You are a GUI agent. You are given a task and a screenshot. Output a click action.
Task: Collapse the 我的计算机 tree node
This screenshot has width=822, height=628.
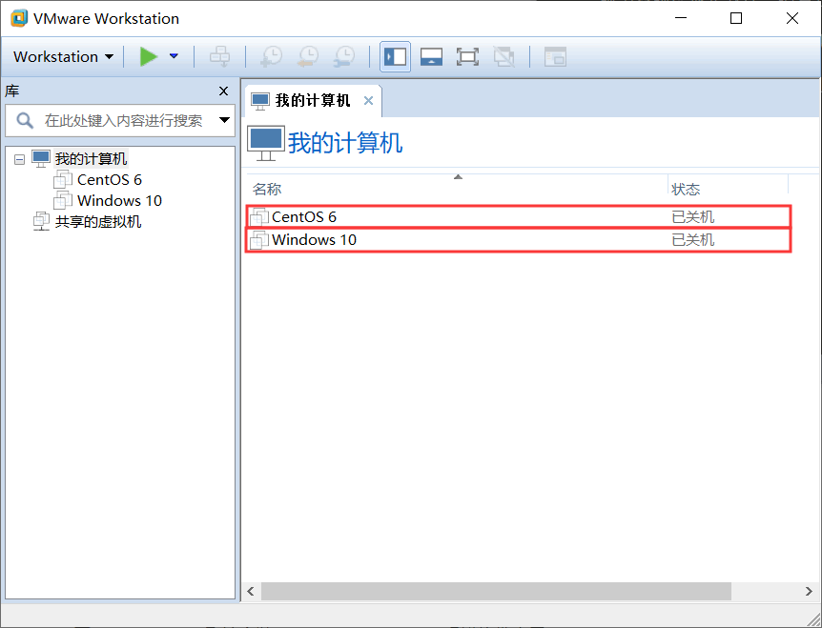20,159
